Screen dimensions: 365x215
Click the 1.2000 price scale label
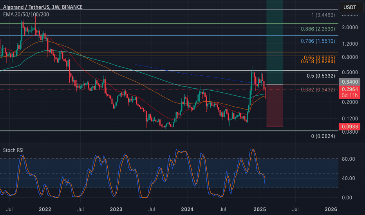(350, 44)
